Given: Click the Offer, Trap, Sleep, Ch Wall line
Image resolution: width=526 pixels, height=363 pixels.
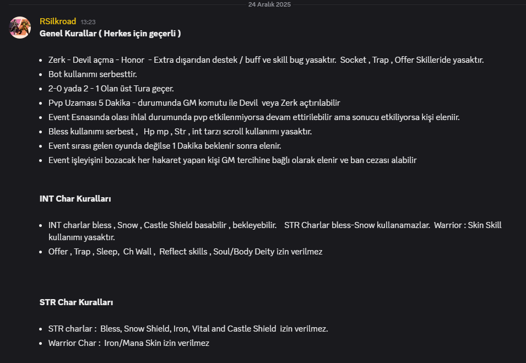Looking at the screenshot, I should pyautogui.click(x=185, y=252).
